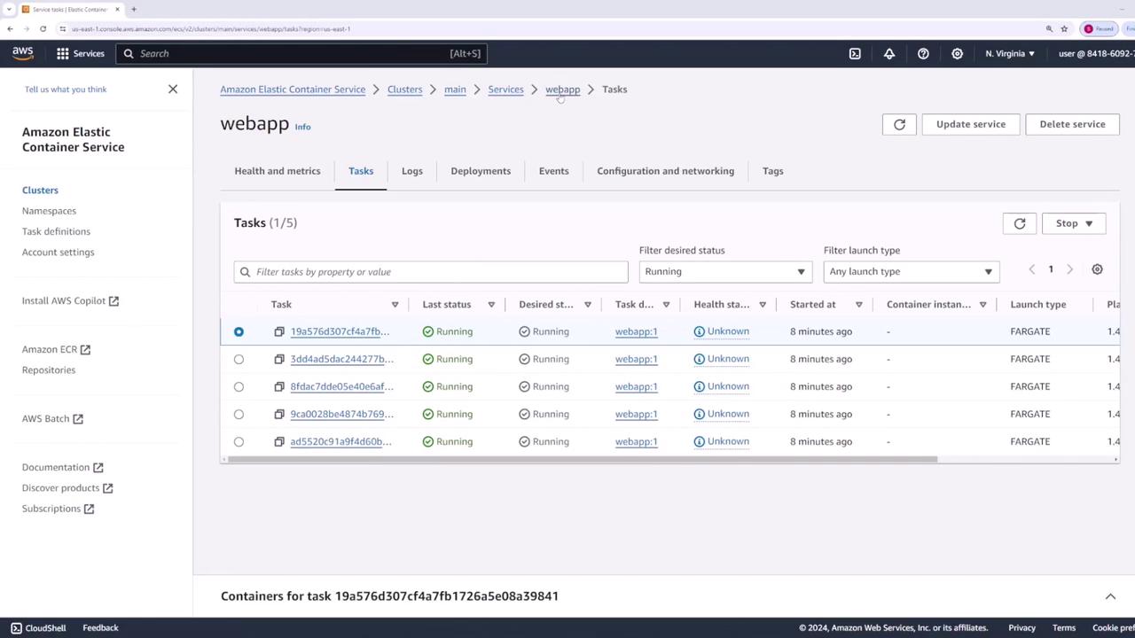Switch to the Configuration and networking tab
Viewport: 1135px width, 638px height.
pos(665,171)
